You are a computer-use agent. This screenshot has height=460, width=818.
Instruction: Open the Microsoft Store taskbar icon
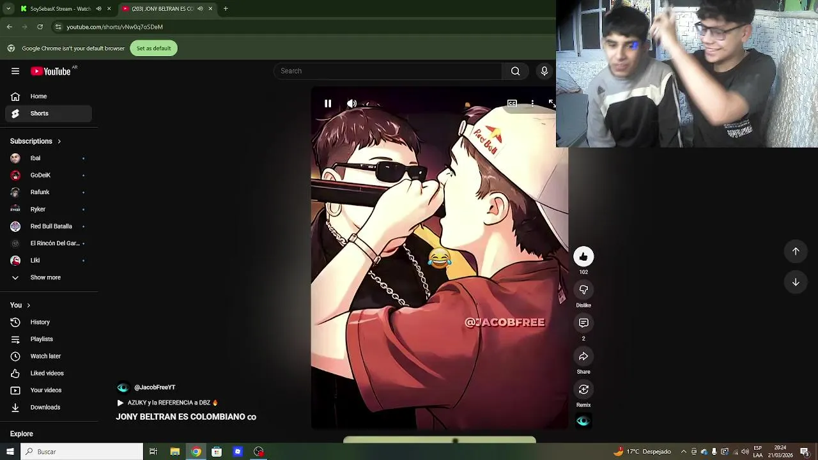217,452
